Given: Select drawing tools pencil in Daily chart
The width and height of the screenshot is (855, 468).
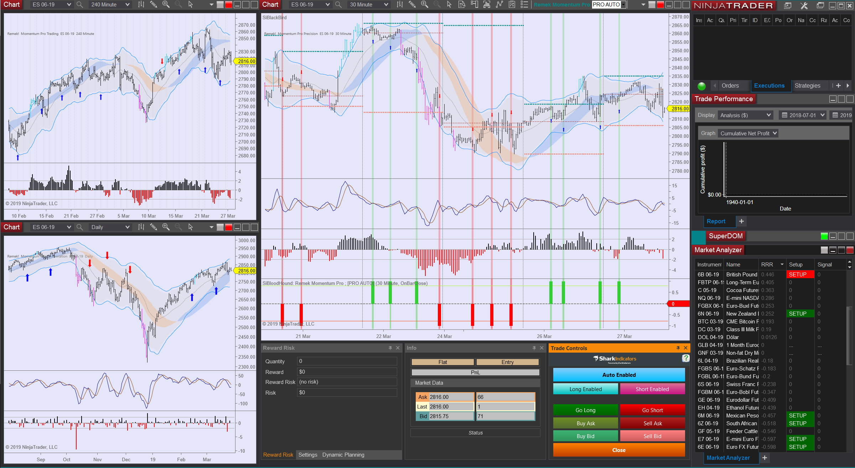Looking at the screenshot, I should point(153,227).
